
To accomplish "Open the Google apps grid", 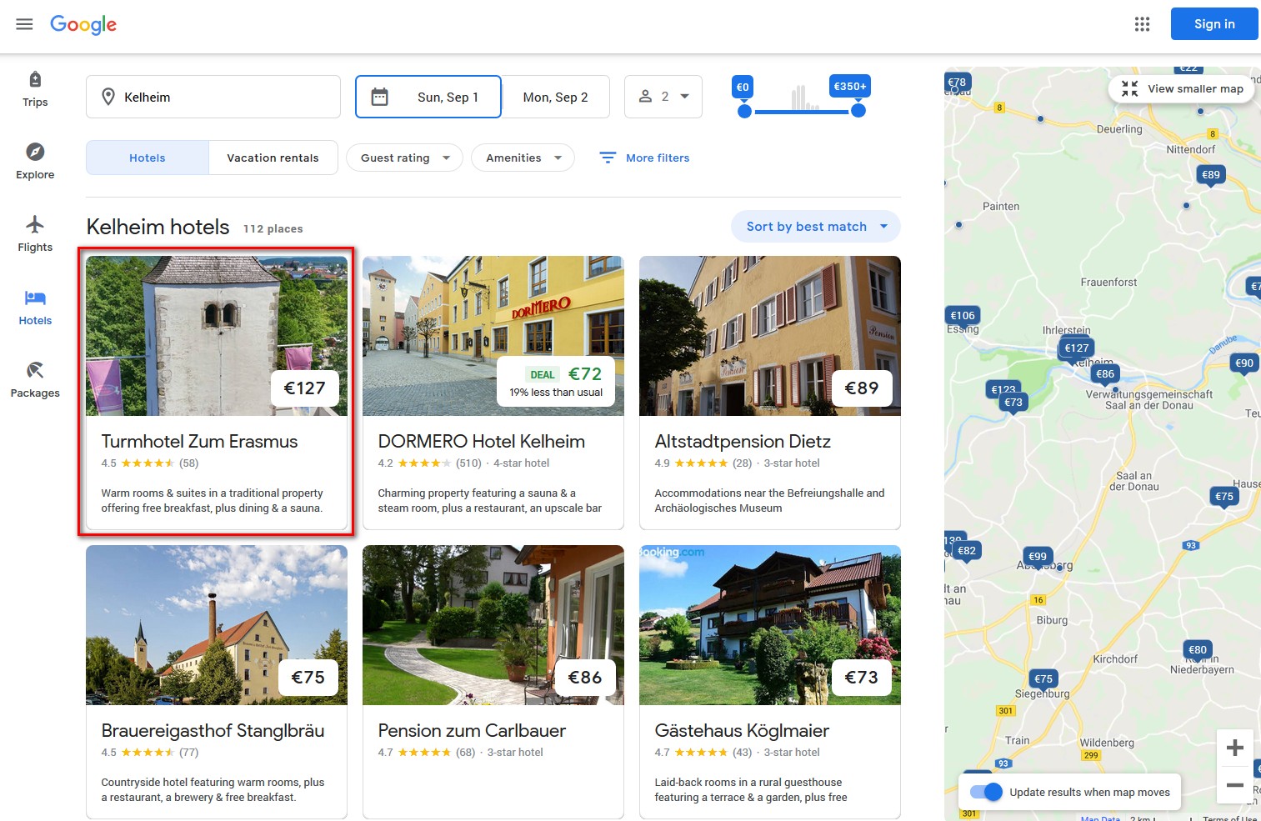I will (x=1141, y=24).
